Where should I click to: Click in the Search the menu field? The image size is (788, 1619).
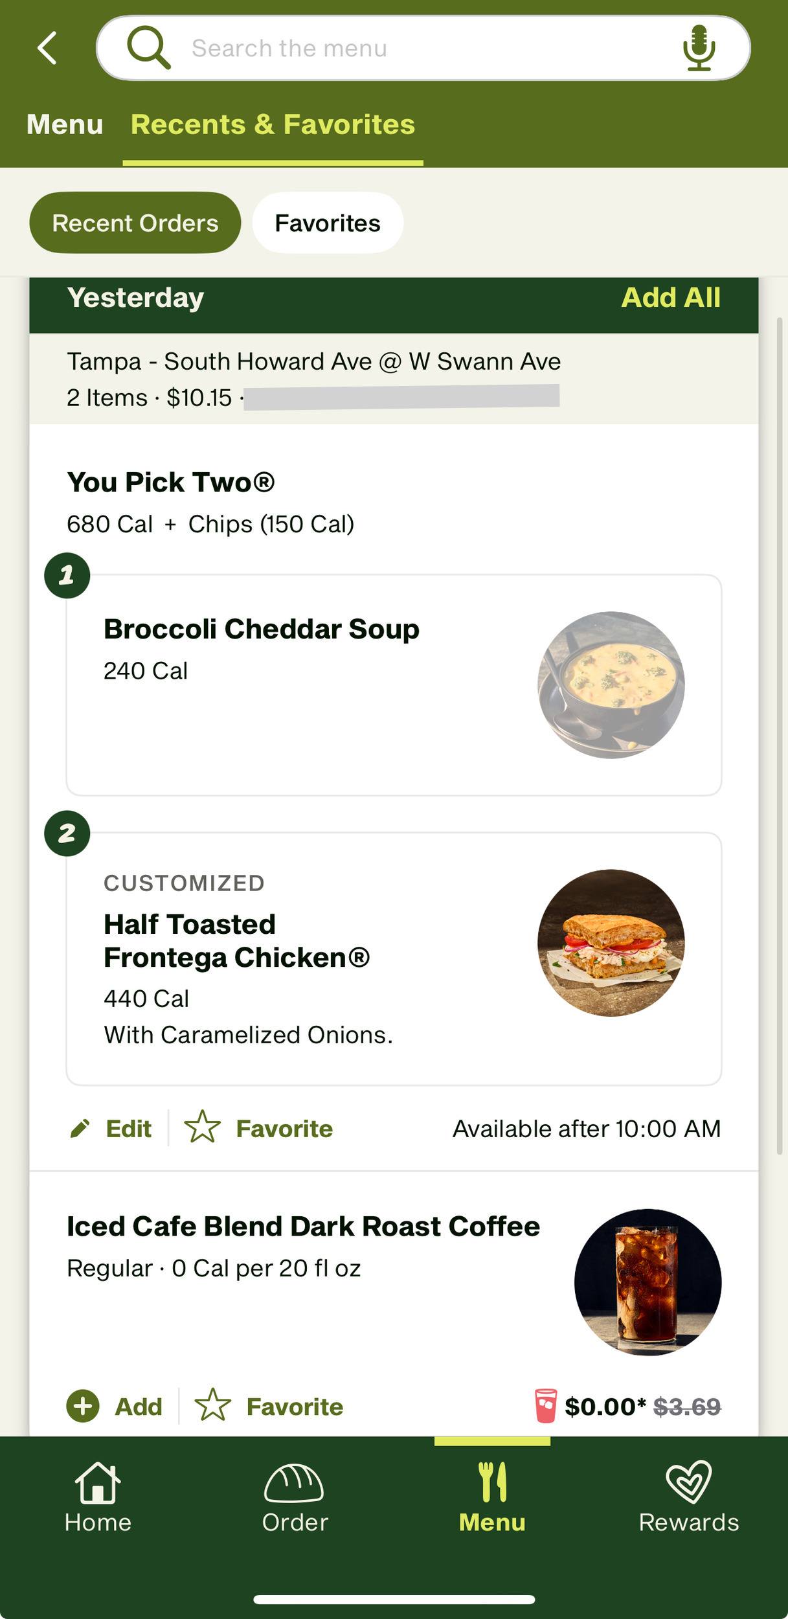click(x=414, y=49)
